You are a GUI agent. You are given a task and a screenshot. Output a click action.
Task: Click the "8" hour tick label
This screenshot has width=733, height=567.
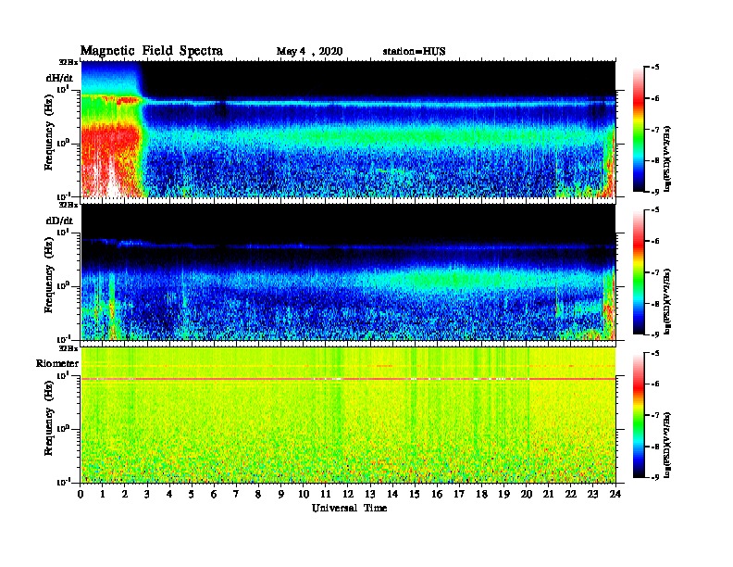coord(258,495)
